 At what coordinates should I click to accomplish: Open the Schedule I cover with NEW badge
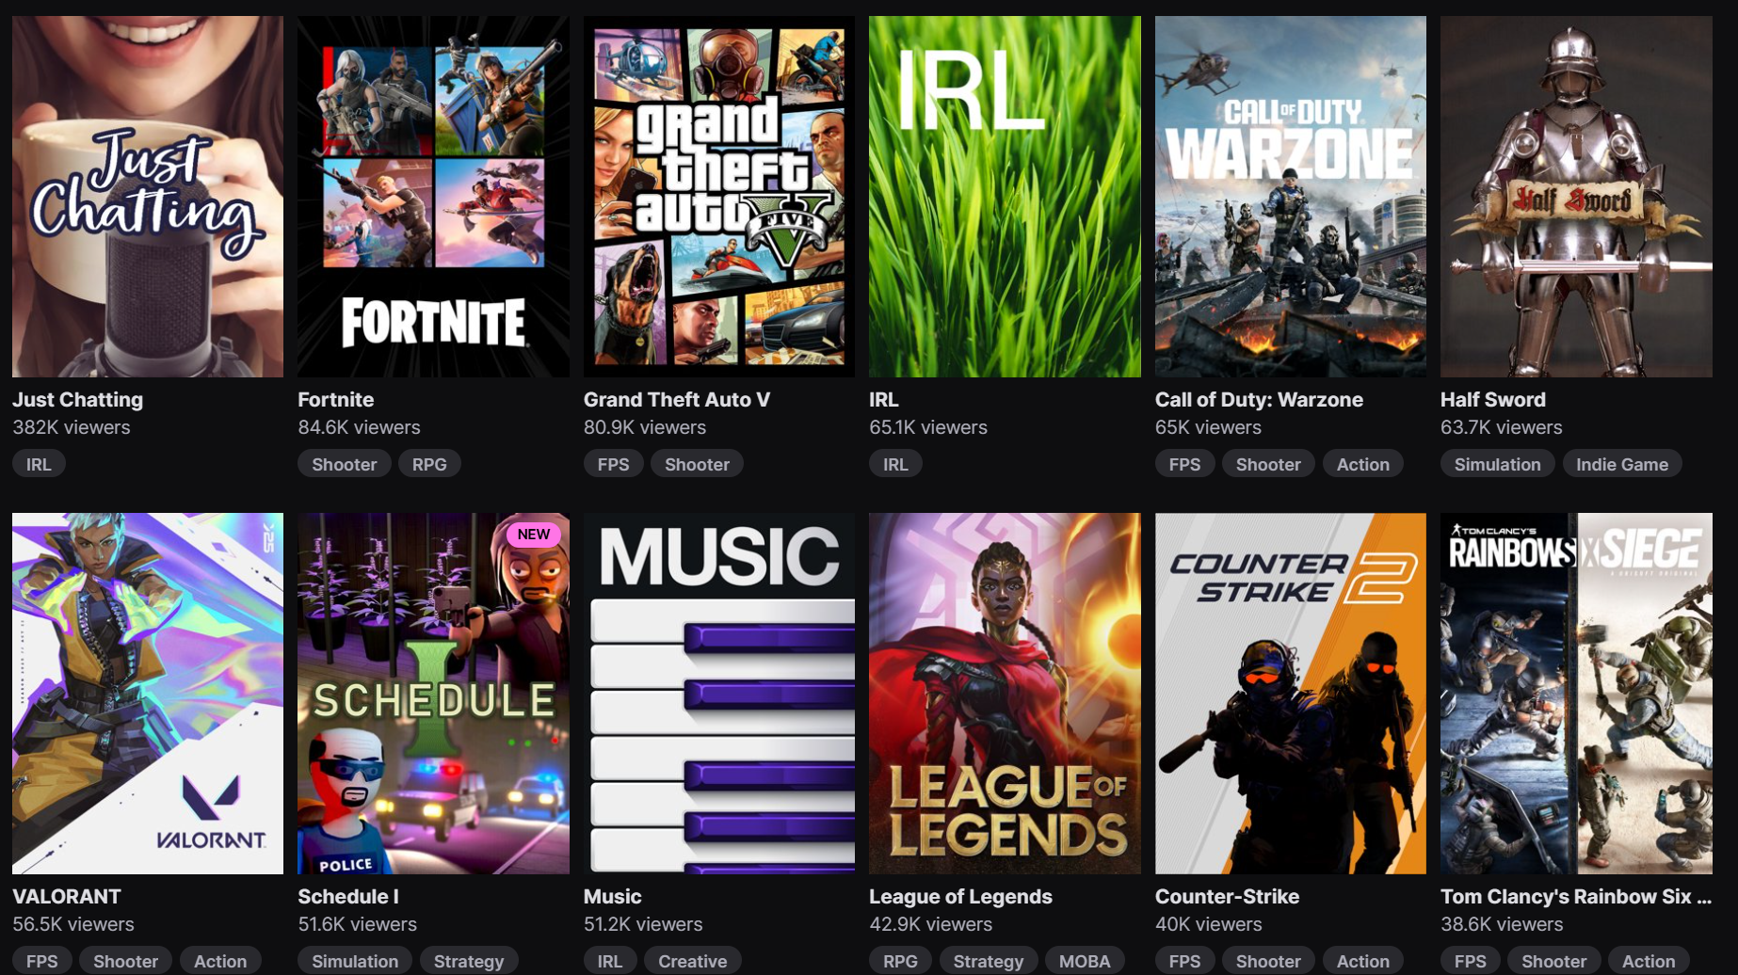click(433, 694)
